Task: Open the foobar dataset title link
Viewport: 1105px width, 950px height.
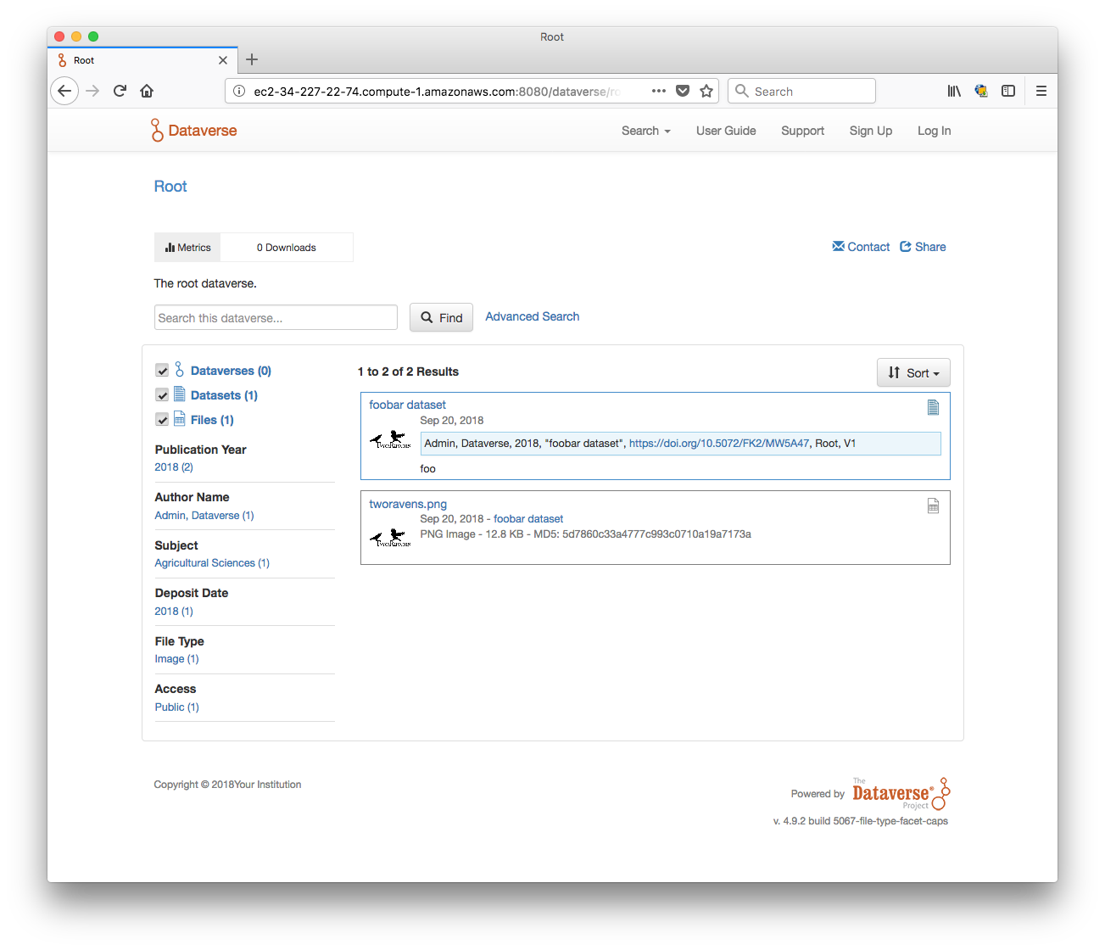Action: (407, 405)
